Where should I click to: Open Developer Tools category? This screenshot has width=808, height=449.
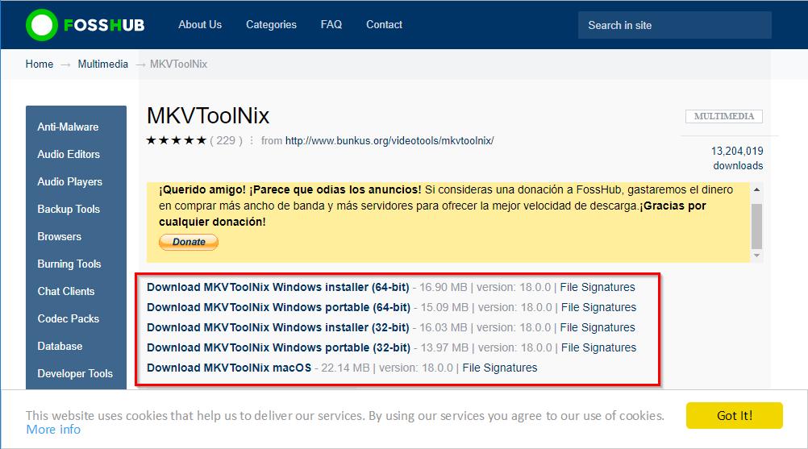tap(75, 373)
